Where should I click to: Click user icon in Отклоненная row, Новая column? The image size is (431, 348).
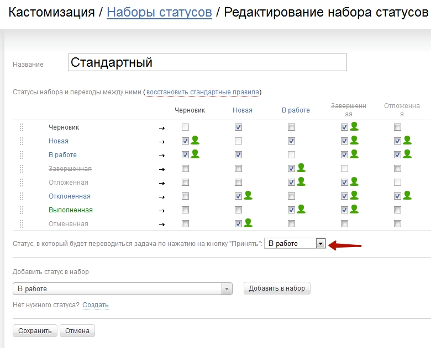pyautogui.click(x=248, y=196)
